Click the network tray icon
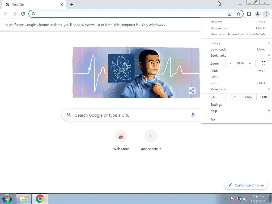272x204 pixels. click(x=239, y=199)
